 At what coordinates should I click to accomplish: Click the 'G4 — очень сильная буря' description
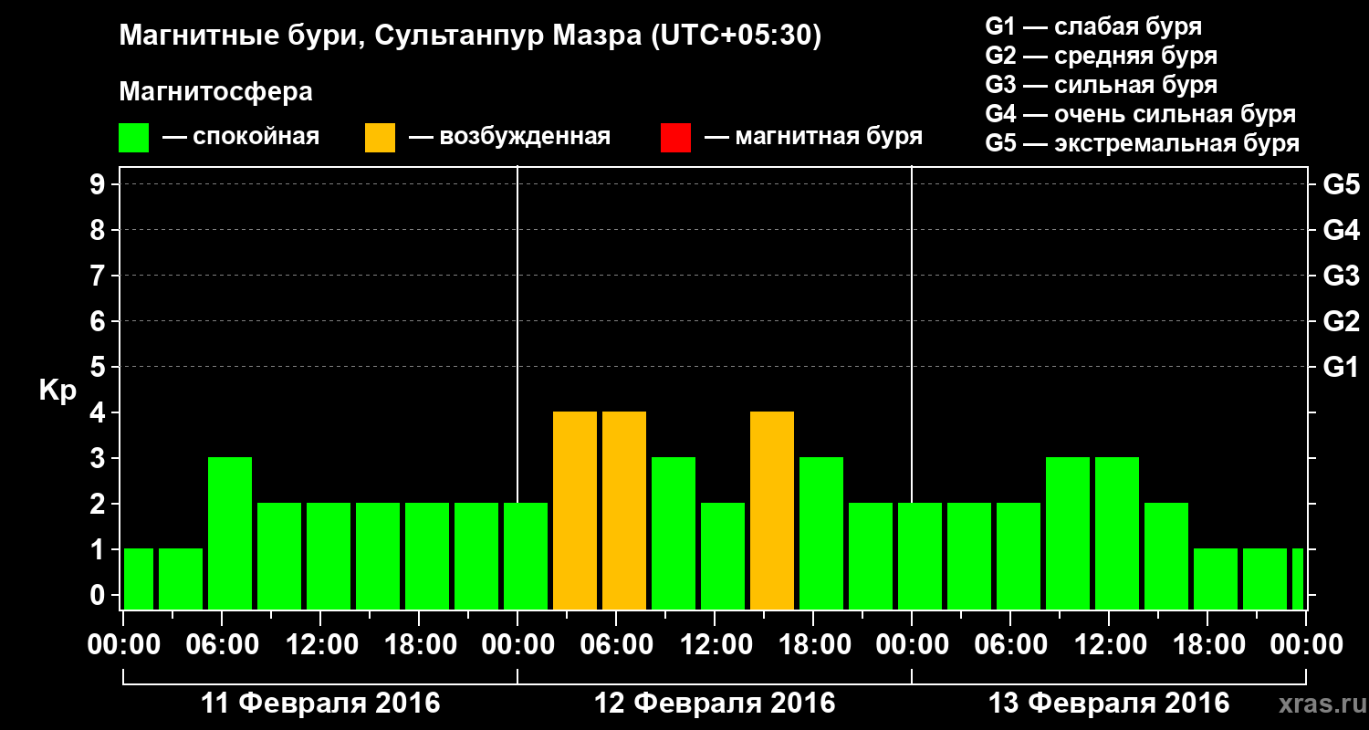pyautogui.click(x=1140, y=114)
